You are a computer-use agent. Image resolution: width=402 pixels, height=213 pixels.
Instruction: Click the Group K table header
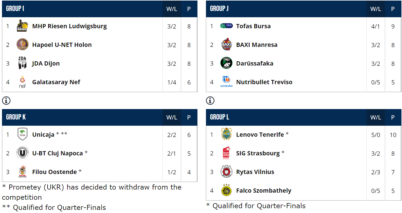point(16,117)
